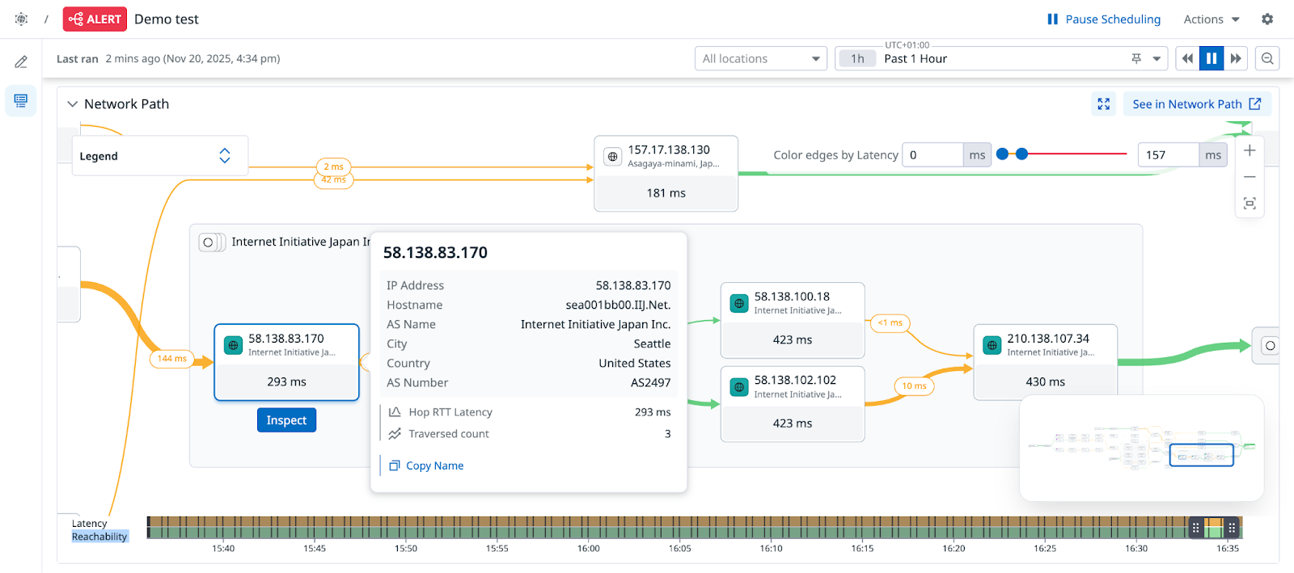Fit the network map to view
Viewport: 1294px width, 573px height.
pyautogui.click(x=1250, y=204)
